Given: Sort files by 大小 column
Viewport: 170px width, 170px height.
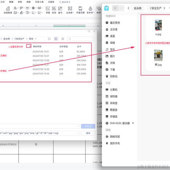Looking at the screenshot, I should click(x=79, y=47).
